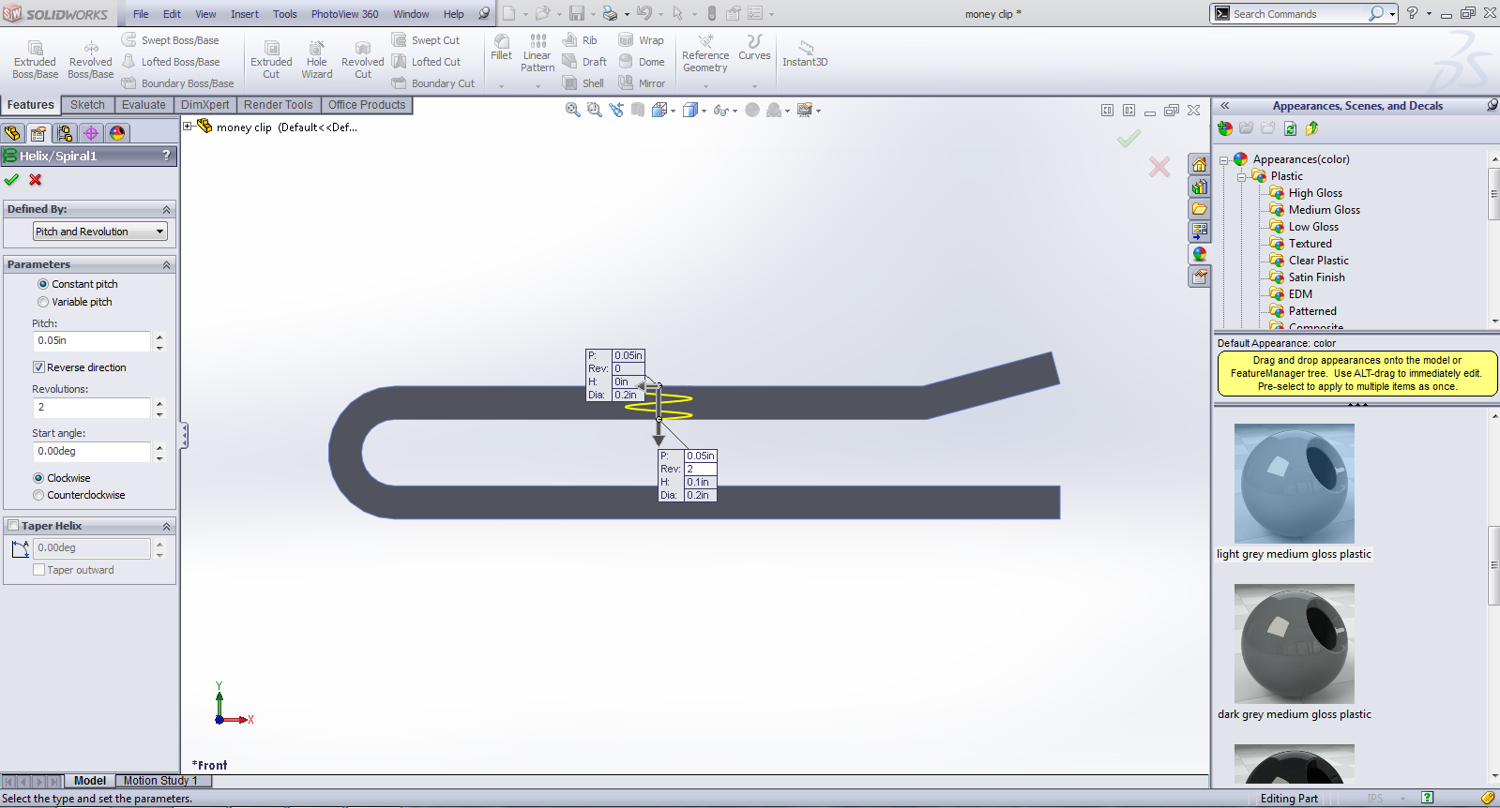Collapse the Appearances(color) tree node
Screen dimensions: 1500x808
[1224, 160]
